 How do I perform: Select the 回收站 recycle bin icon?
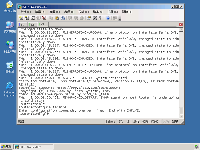click(x=10, y=67)
